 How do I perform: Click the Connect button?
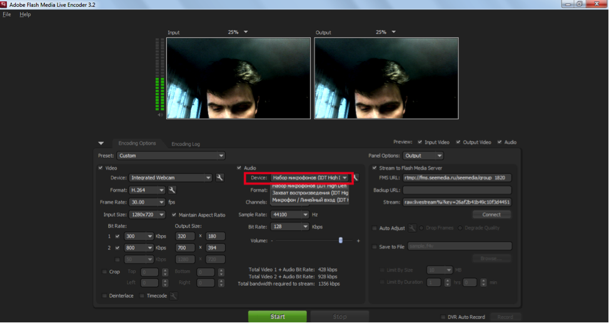[491, 215]
